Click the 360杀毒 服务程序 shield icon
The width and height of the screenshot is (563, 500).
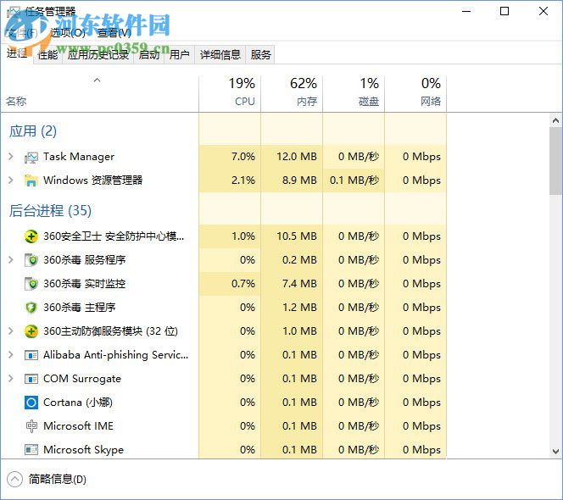click(31, 260)
